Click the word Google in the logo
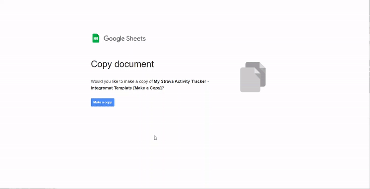The height and width of the screenshot is (189, 370). pyautogui.click(x=113, y=39)
